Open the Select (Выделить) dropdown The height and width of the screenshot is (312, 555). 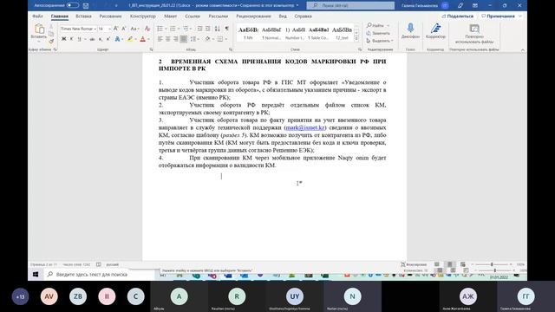tap(380, 41)
